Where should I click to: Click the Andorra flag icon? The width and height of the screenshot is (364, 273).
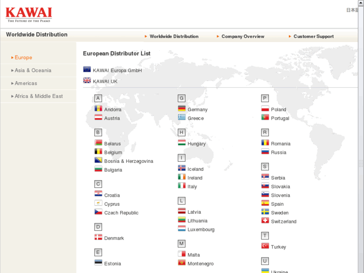98,109
